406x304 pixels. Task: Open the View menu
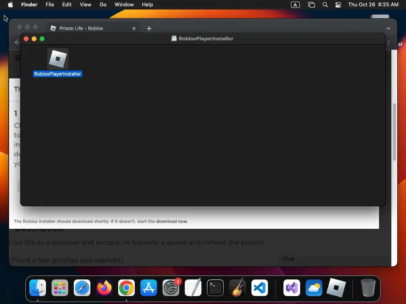click(86, 5)
